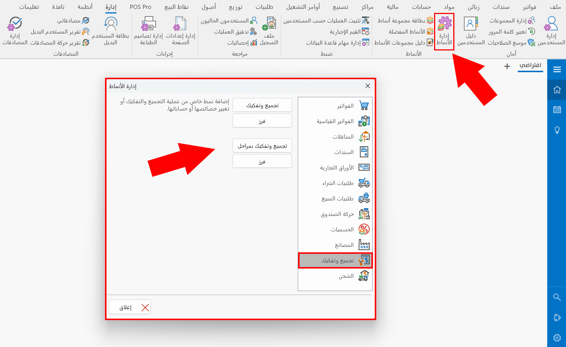Open the calendar sidebar icon
This screenshot has height=347, width=566.
point(557,109)
